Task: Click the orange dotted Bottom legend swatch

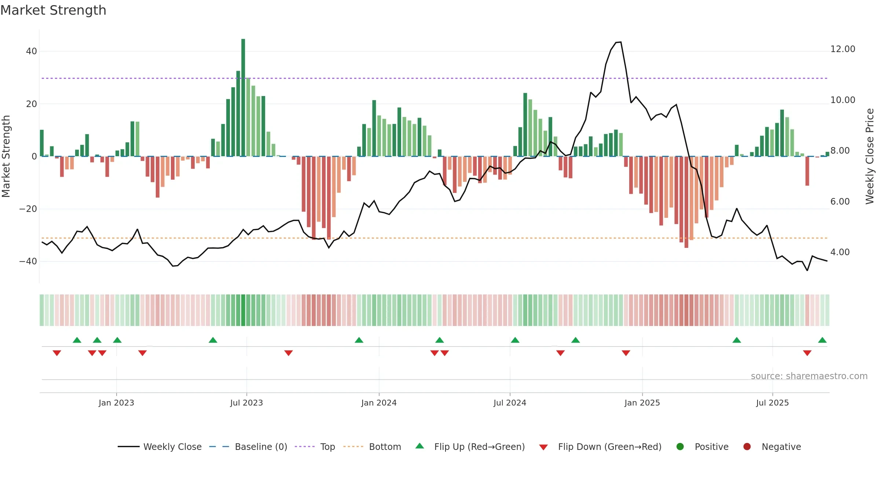Action: pyautogui.click(x=353, y=447)
